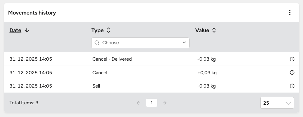Select page 1 in pagination

point(151,103)
